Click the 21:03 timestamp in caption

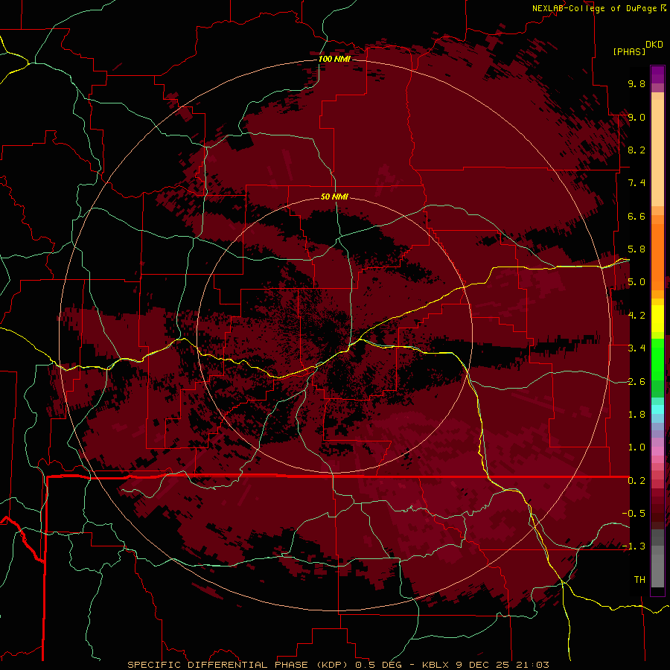coord(532,665)
